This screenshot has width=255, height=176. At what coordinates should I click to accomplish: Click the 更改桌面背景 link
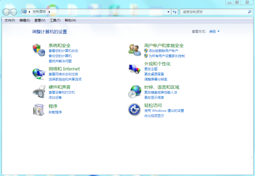(x=154, y=74)
